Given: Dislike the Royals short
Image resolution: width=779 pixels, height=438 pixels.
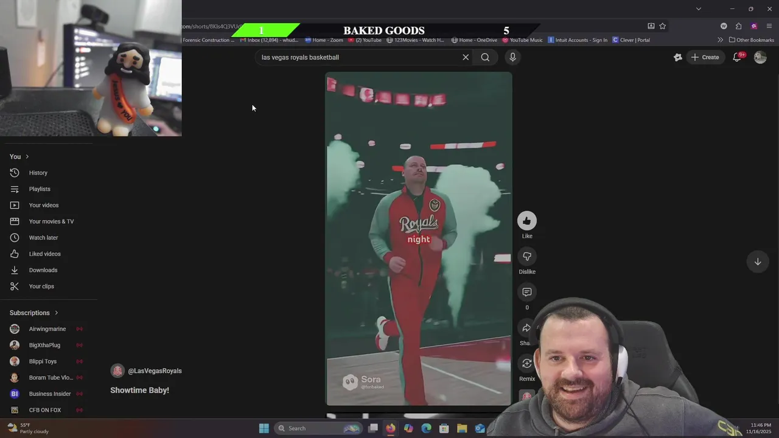Looking at the screenshot, I should tap(527, 257).
